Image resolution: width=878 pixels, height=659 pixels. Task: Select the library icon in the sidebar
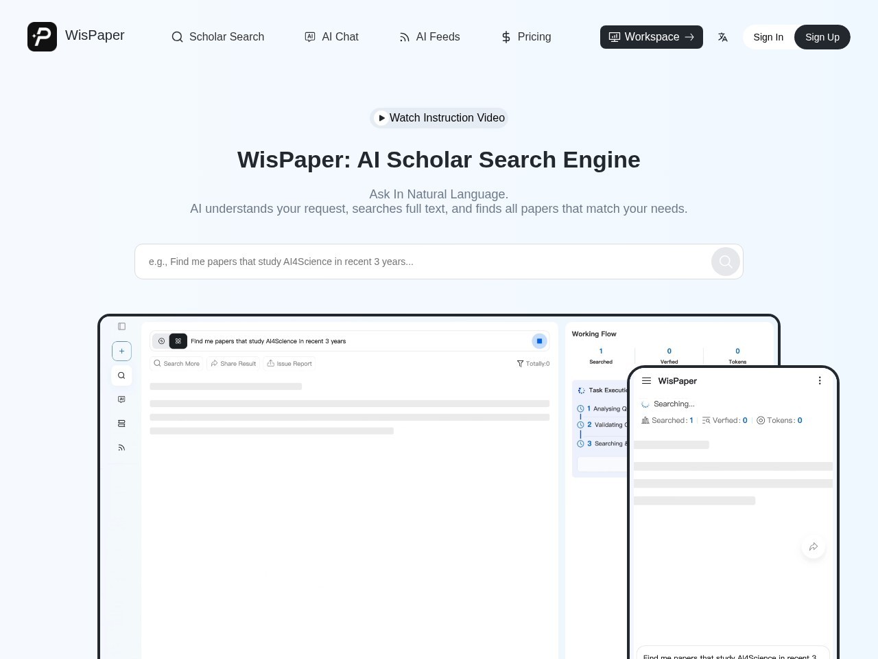tap(121, 423)
